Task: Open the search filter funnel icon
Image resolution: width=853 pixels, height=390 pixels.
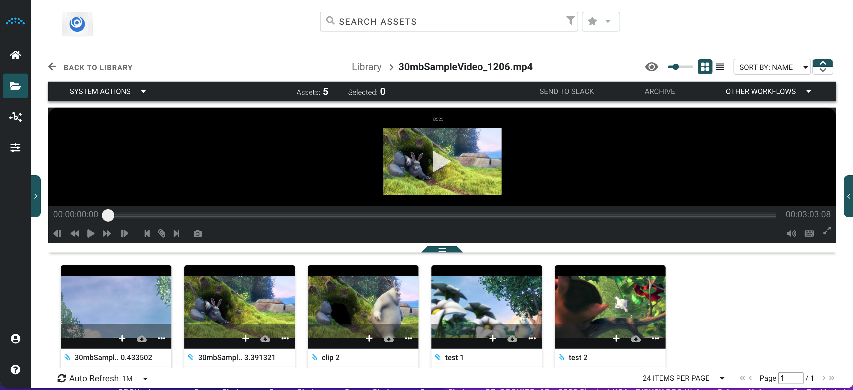Action: coord(570,20)
